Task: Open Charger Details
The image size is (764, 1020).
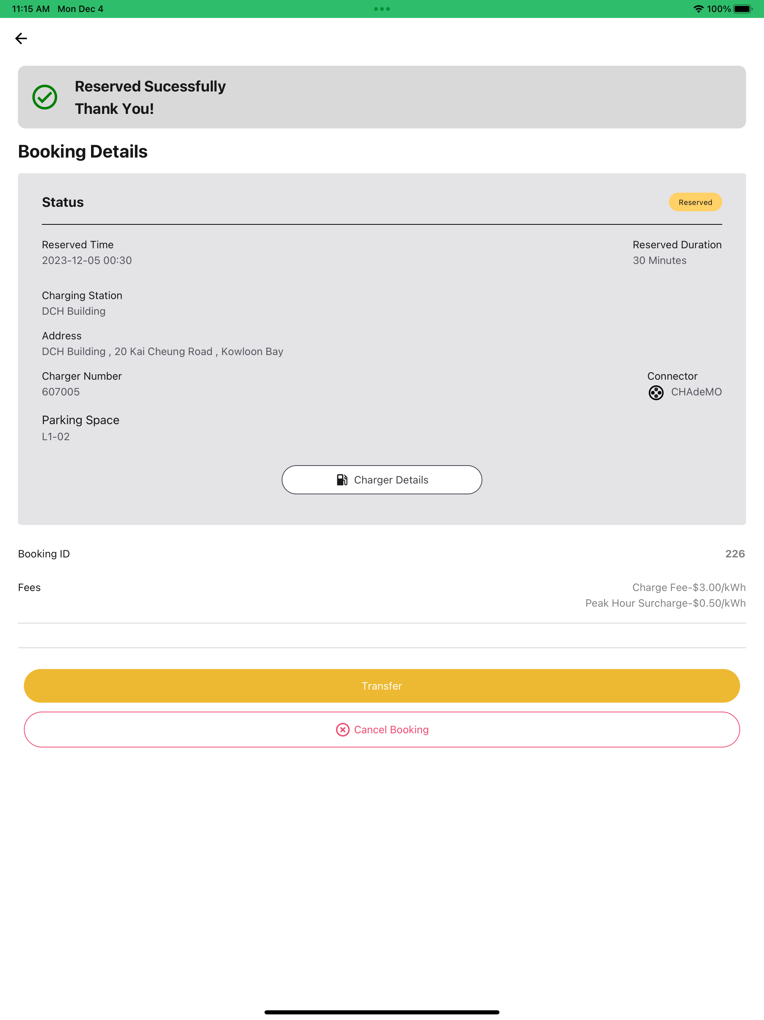Action: pos(382,479)
